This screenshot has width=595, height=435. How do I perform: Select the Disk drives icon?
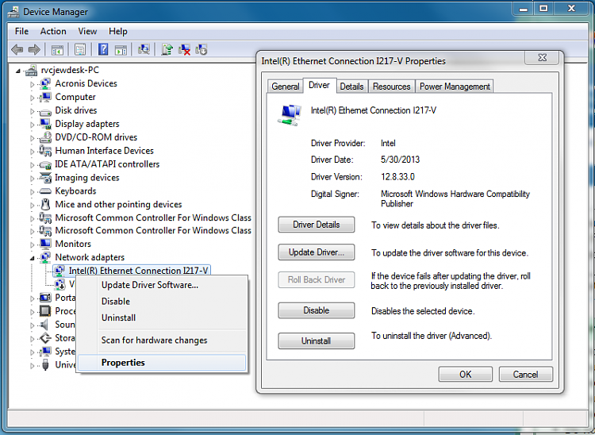[45, 111]
